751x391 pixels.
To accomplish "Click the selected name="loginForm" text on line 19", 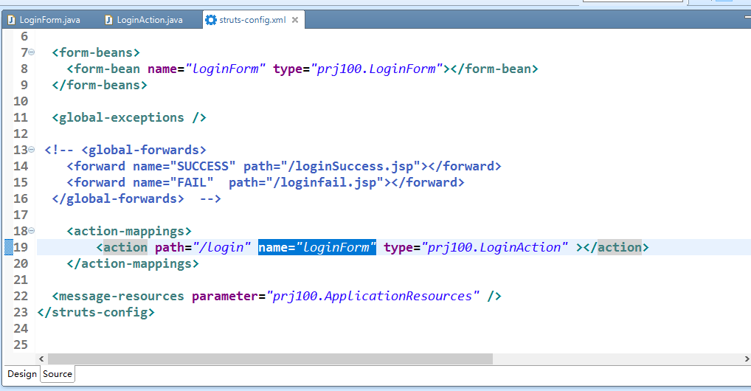I will pyautogui.click(x=317, y=247).
